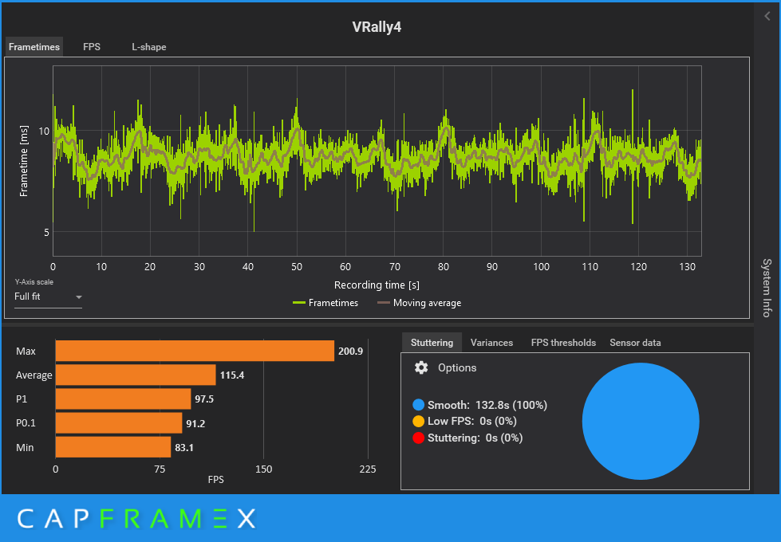Toggle the Frametimes legend entry
The width and height of the screenshot is (781, 542).
pos(325,303)
